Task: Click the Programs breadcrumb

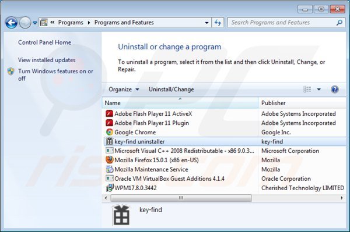Action: coord(71,23)
